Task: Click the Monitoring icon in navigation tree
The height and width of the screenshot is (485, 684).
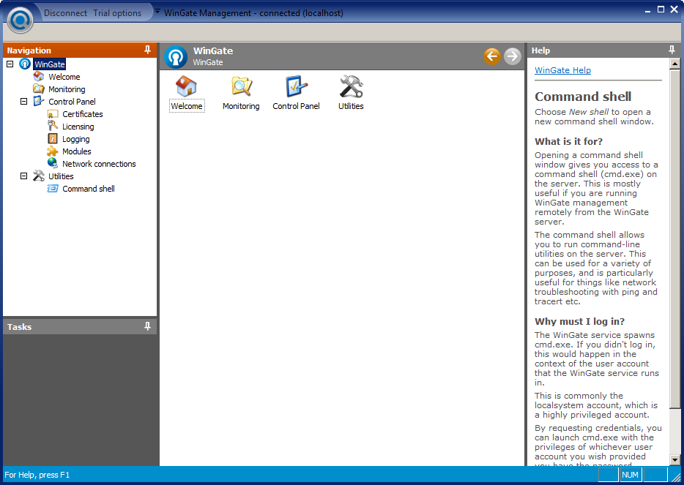Action: (39, 89)
